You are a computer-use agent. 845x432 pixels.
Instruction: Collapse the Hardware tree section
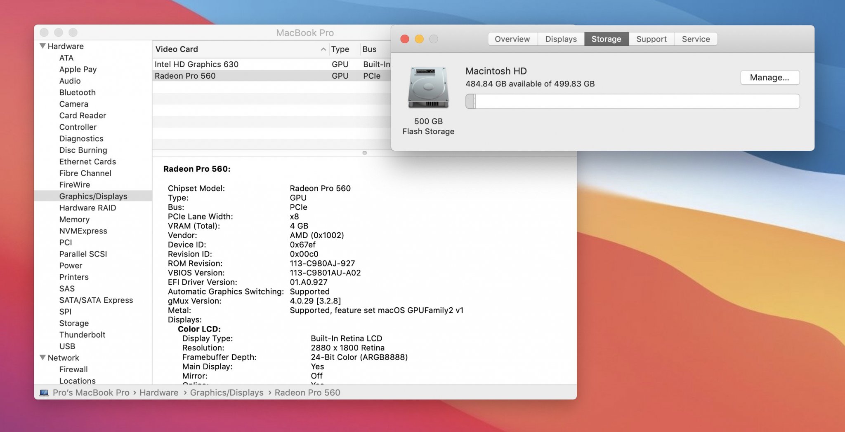(42, 46)
